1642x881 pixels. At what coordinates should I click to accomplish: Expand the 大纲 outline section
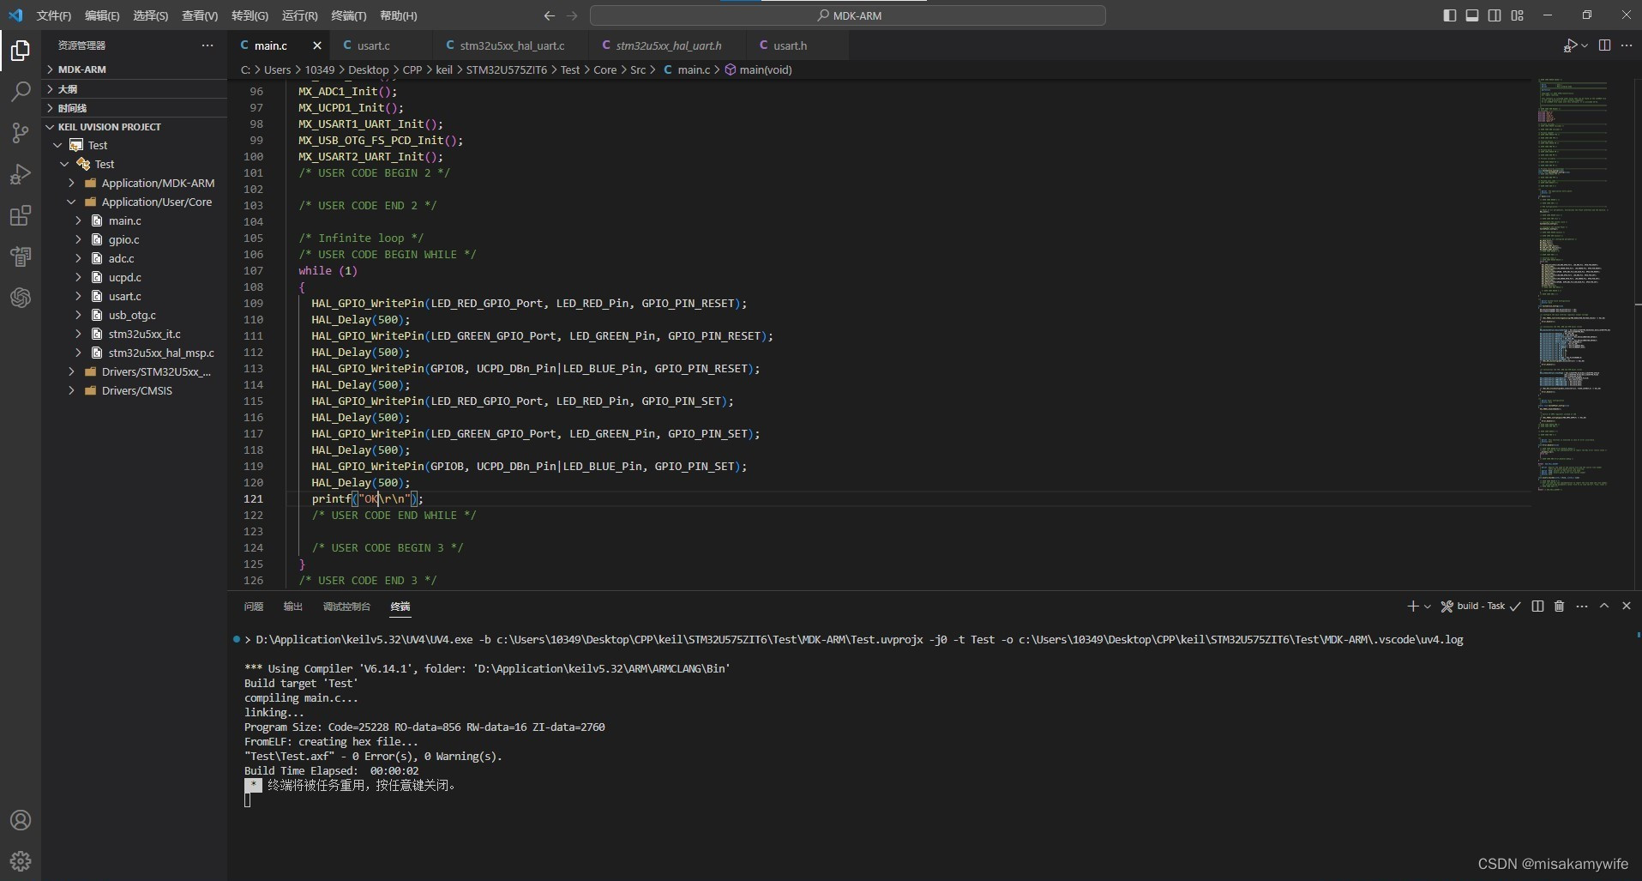[135, 89]
